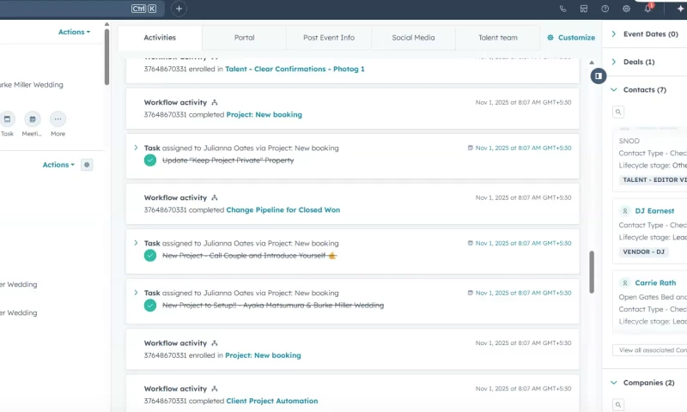Click the Customize gear icon
Screen dimensions: 687x412
pyautogui.click(x=550, y=38)
